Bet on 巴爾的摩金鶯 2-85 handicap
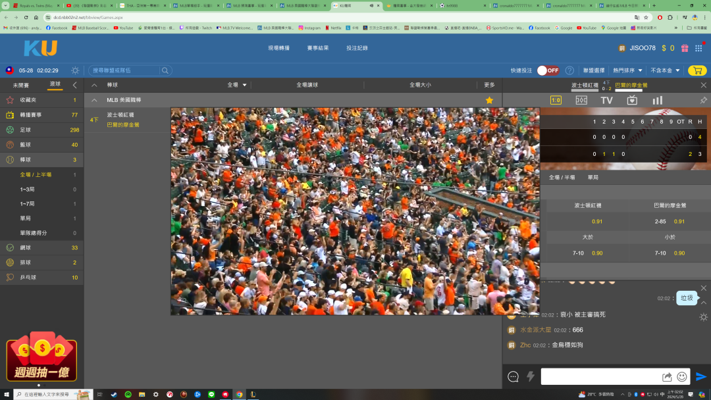711x400 pixels. (670, 222)
